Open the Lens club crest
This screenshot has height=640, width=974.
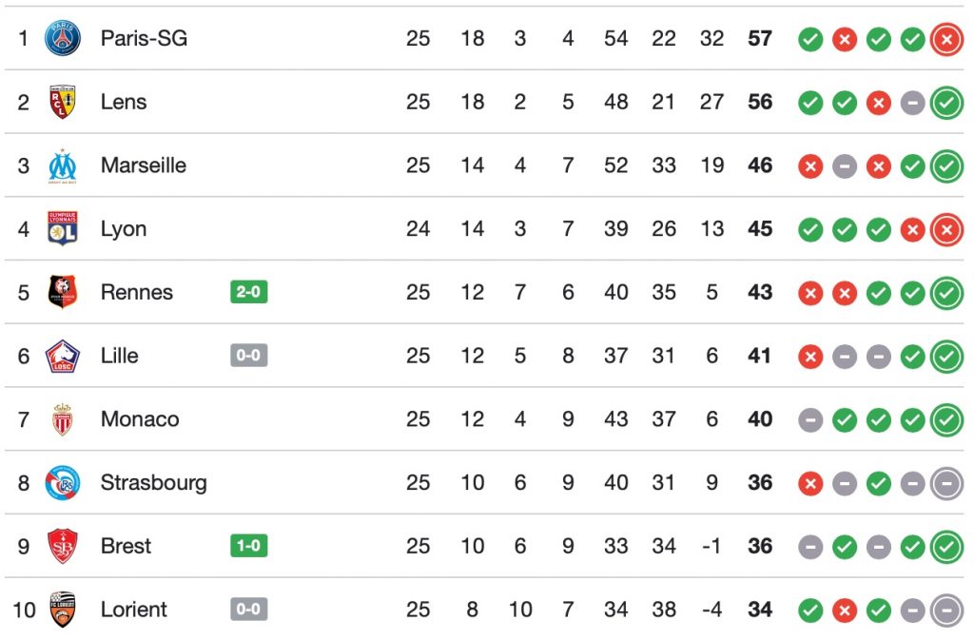[x=63, y=102]
